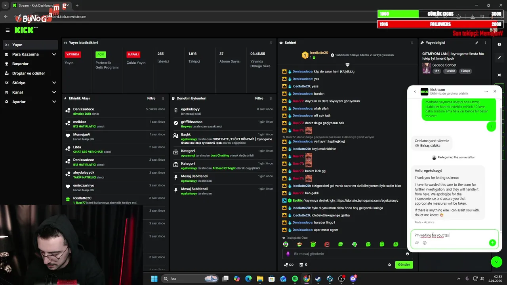Open the chat shop icon with 0
Viewport: 507px width, 285px height.
303,265
